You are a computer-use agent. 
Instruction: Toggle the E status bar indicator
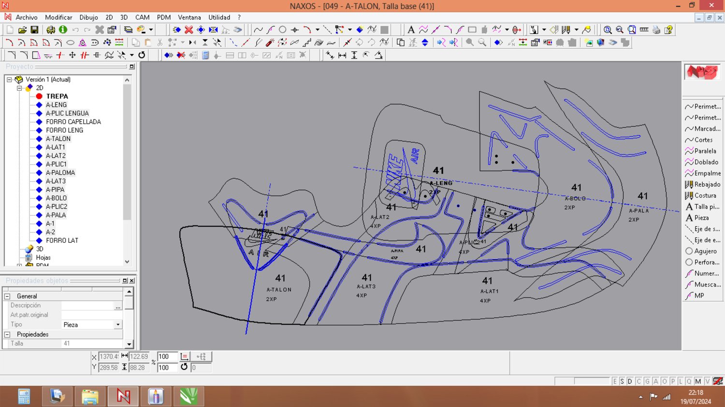615,381
